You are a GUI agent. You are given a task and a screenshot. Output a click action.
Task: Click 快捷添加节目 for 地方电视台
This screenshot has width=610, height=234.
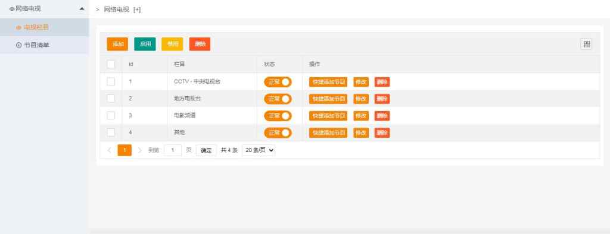pos(328,99)
